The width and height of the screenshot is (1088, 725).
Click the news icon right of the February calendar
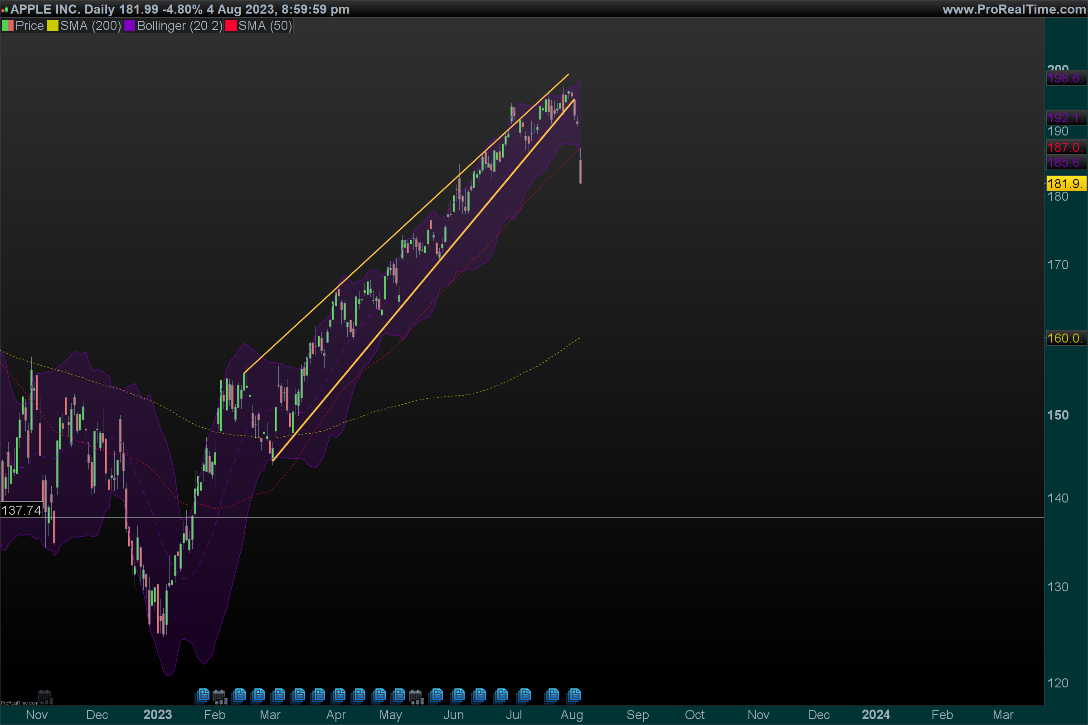tap(239, 695)
